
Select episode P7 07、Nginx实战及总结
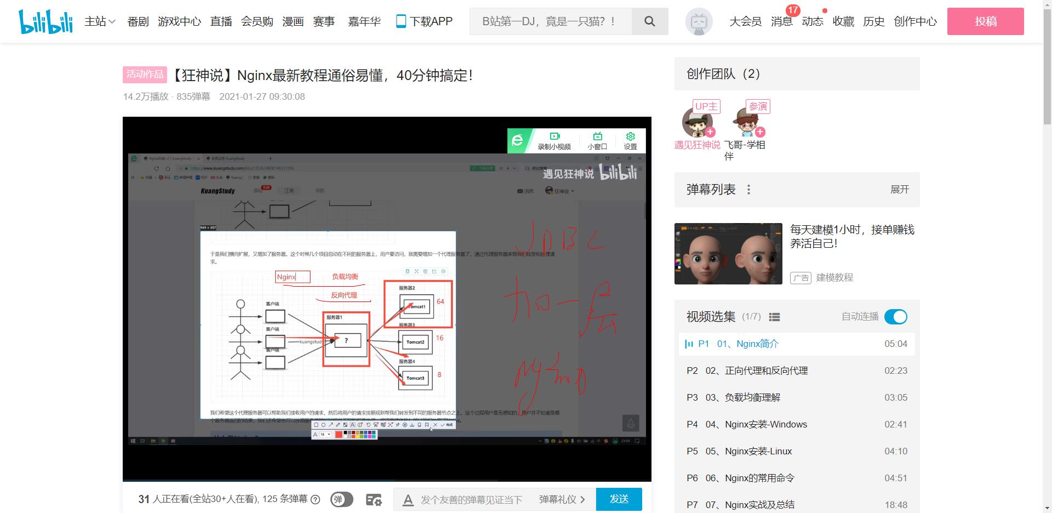point(797,504)
